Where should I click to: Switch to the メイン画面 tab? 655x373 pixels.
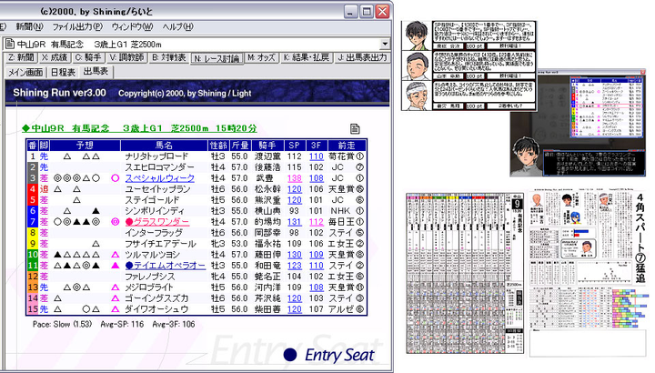25,72
